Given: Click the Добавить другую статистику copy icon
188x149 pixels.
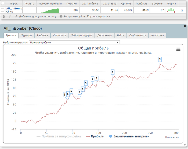Looking at the screenshot, I should click(x=16, y=16).
